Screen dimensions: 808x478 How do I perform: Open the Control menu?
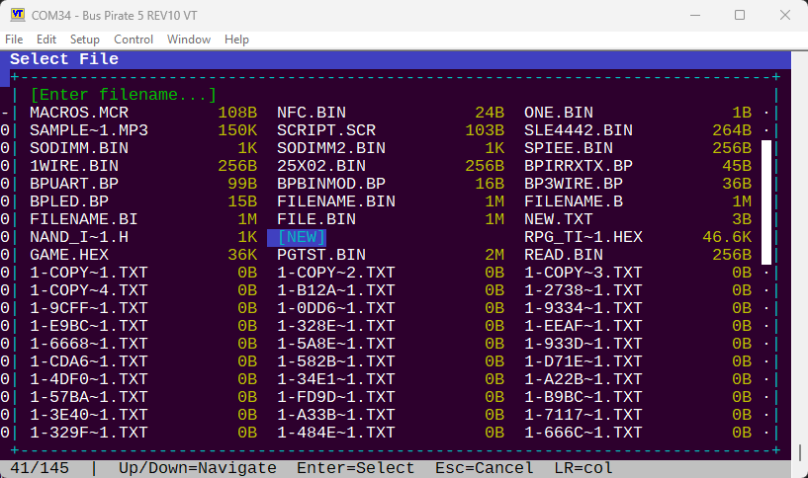point(134,40)
